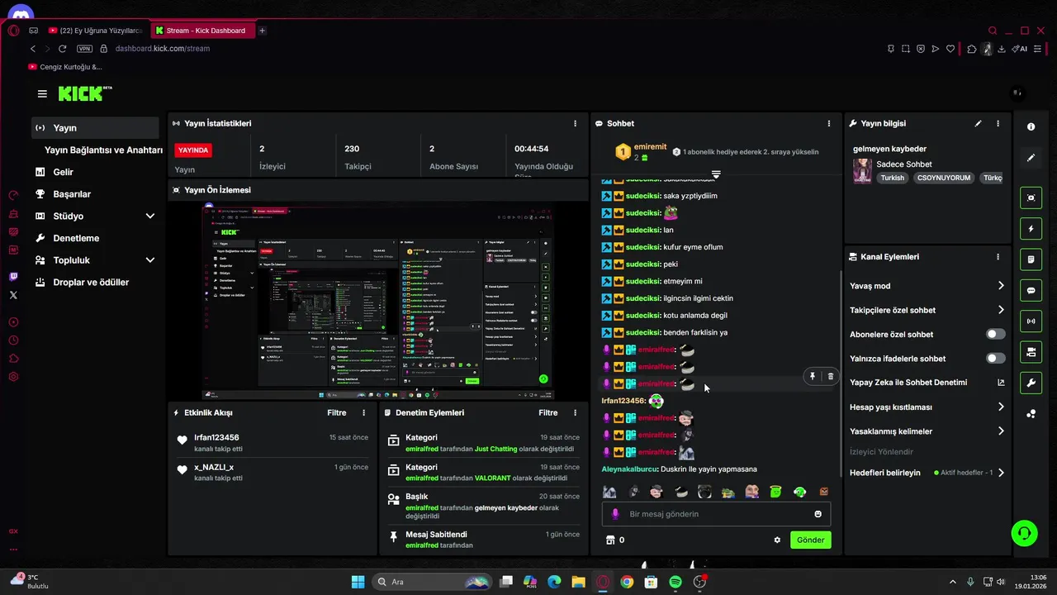The width and height of the screenshot is (1057, 595).
Task: Toggle the VPN badge in the address bar
Action: 84,49
